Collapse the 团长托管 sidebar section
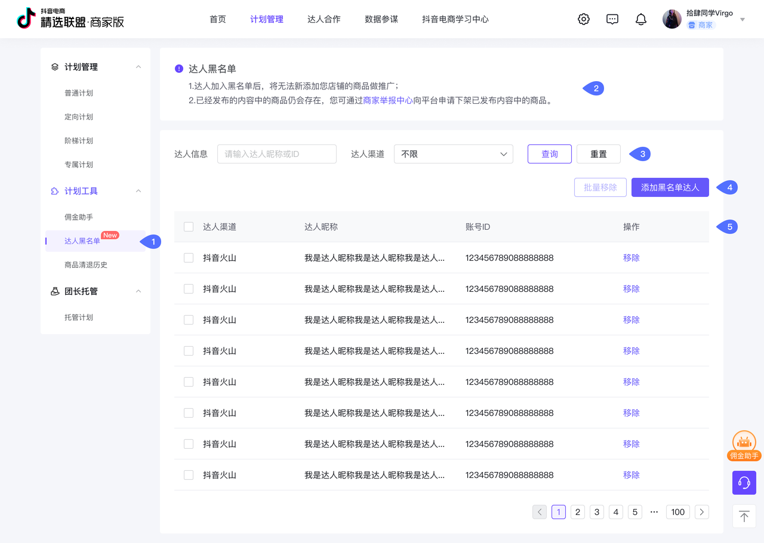 click(138, 291)
